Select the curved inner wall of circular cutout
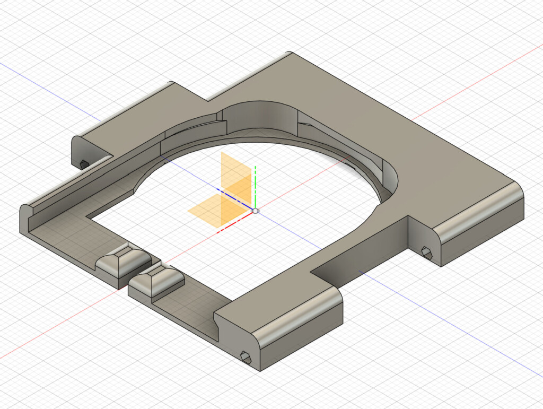Screen dimensions: 543x409 point(260,116)
